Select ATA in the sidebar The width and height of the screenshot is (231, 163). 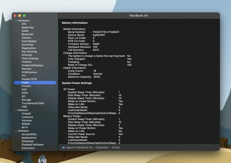24,24
